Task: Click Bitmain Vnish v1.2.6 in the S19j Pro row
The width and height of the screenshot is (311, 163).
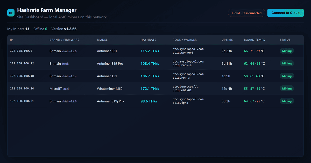Action: (x=63, y=101)
